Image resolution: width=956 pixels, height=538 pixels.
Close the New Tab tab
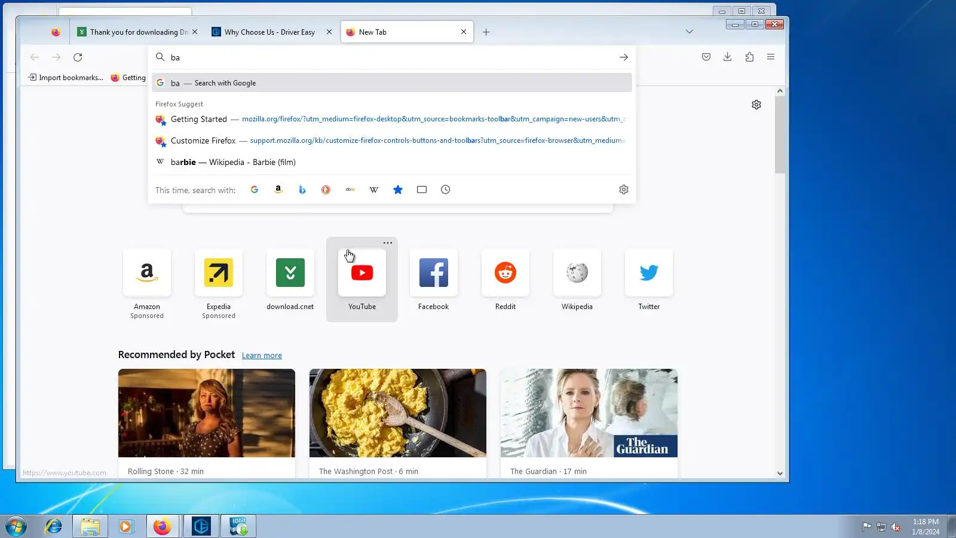[x=464, y=32]
